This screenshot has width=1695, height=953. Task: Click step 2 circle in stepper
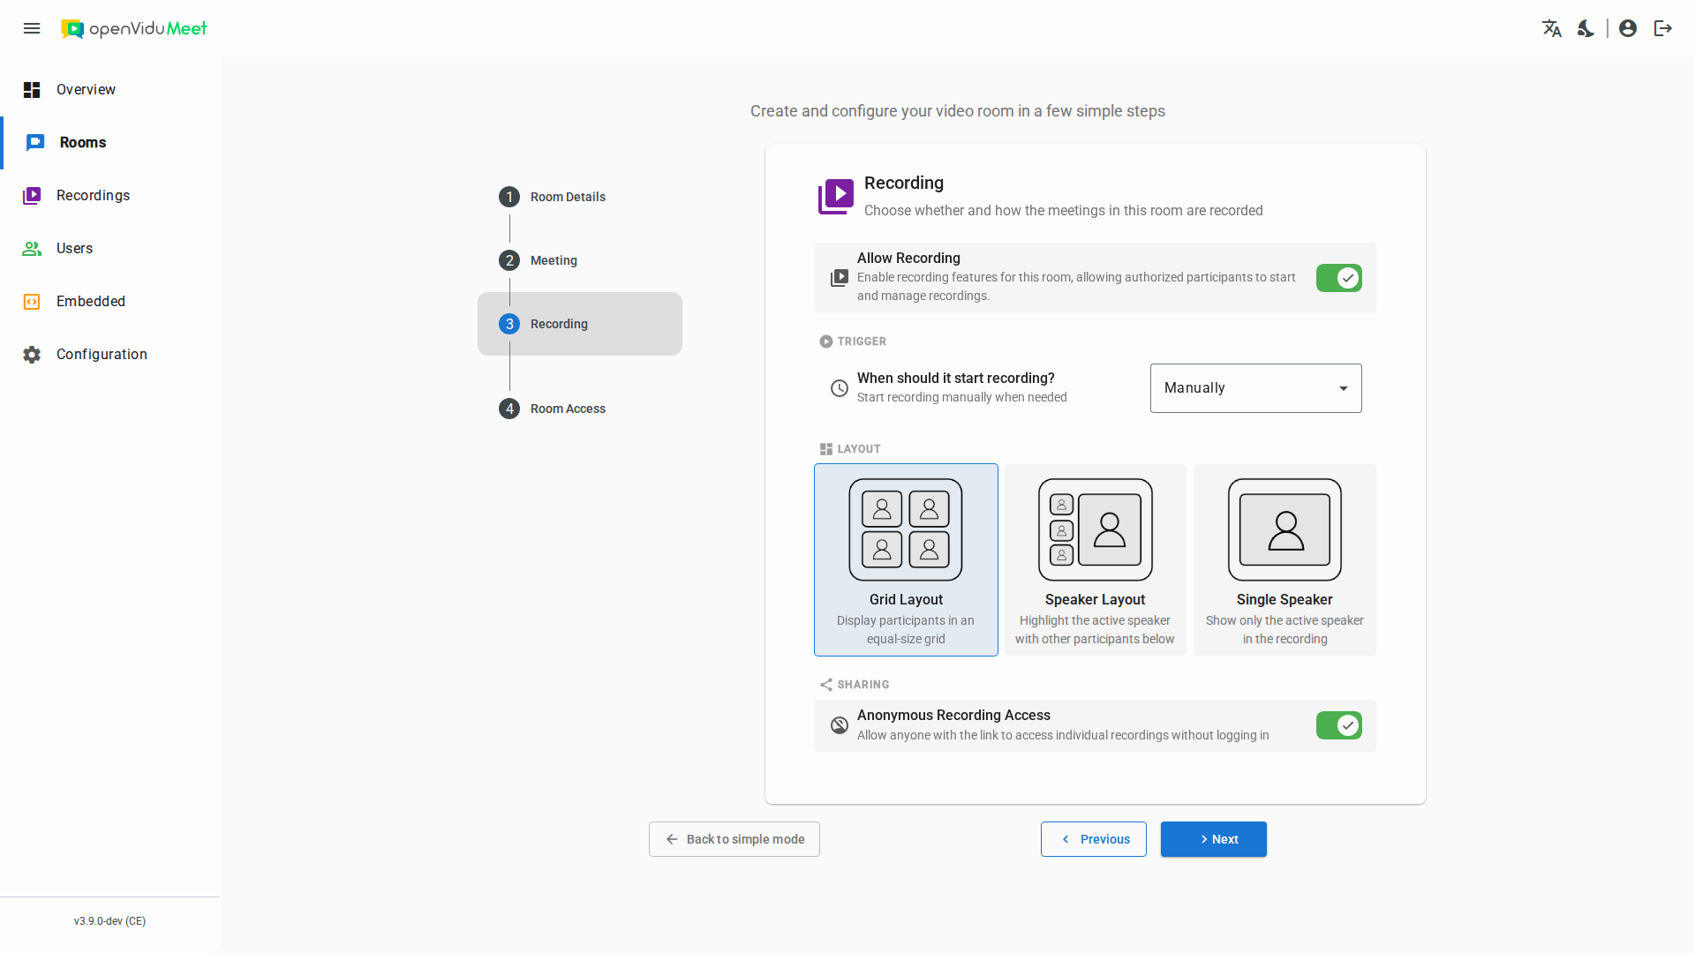(509, 260)
